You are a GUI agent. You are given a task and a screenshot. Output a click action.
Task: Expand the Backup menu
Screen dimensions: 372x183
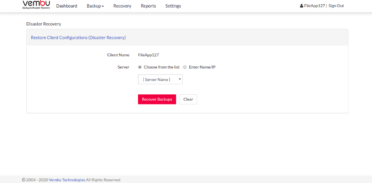point(95,6)
